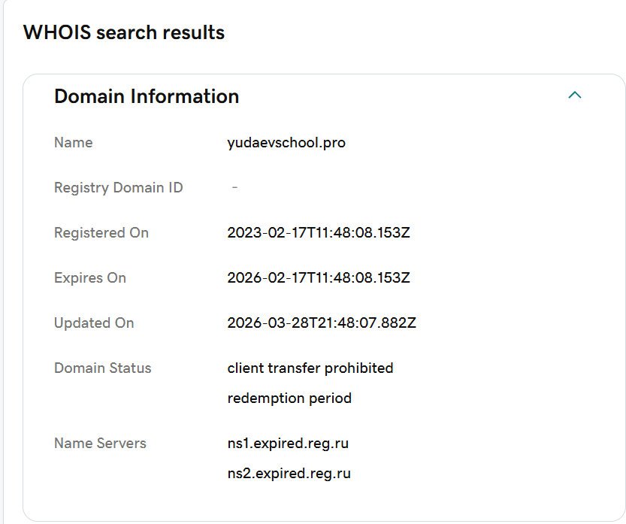Click the Registry Domain ID label
Screen dimensions: 626x524
pos(118,188)
